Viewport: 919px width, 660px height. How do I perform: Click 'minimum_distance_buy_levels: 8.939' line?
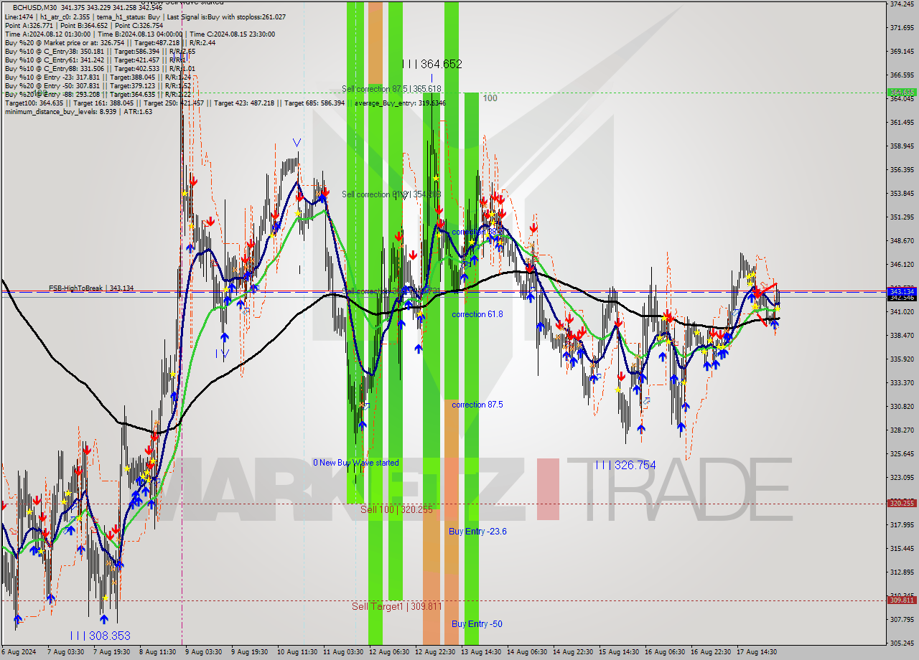[78, 111]
